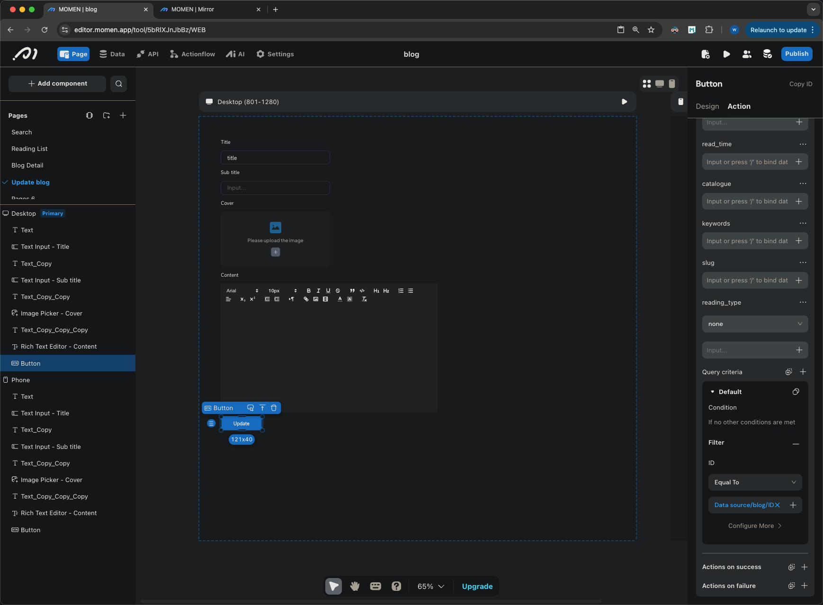
Task: Apply subscript in the rich text editor
Action: (243, 299)
